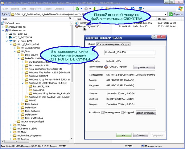Click the Screenshots folder icon in tree

click(x=31, y=90)
